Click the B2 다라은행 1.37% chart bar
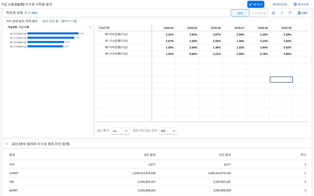The image size is (314, 196). [46, 42]
